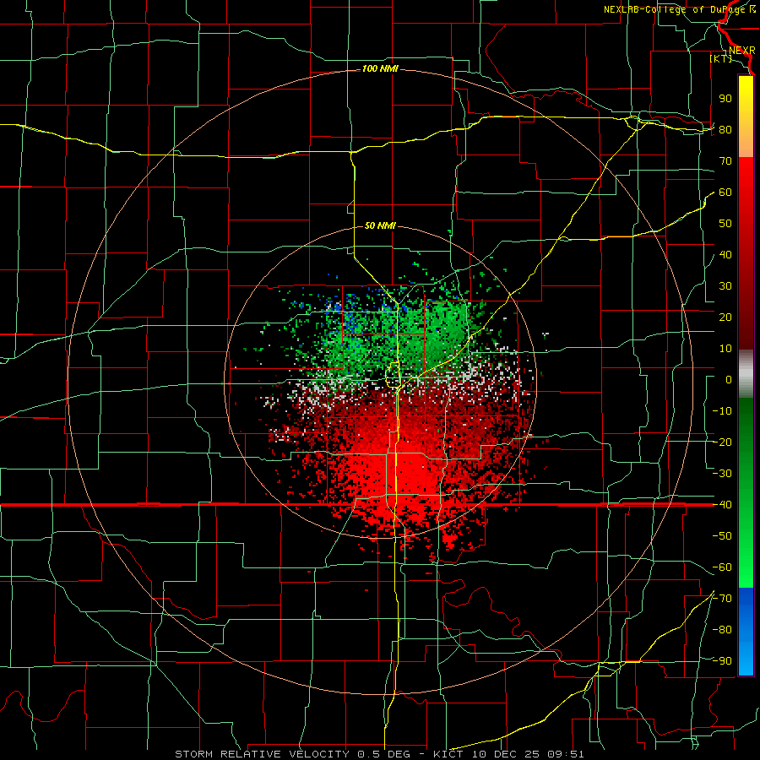Click the 20 value on color scale
Screen dimensions: 760x760
(x=725, y=317)
